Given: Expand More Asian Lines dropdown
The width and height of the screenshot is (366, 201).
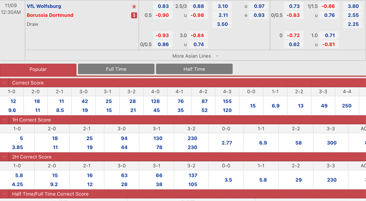Looking at the screenshot, I should (x=195, y=56).
